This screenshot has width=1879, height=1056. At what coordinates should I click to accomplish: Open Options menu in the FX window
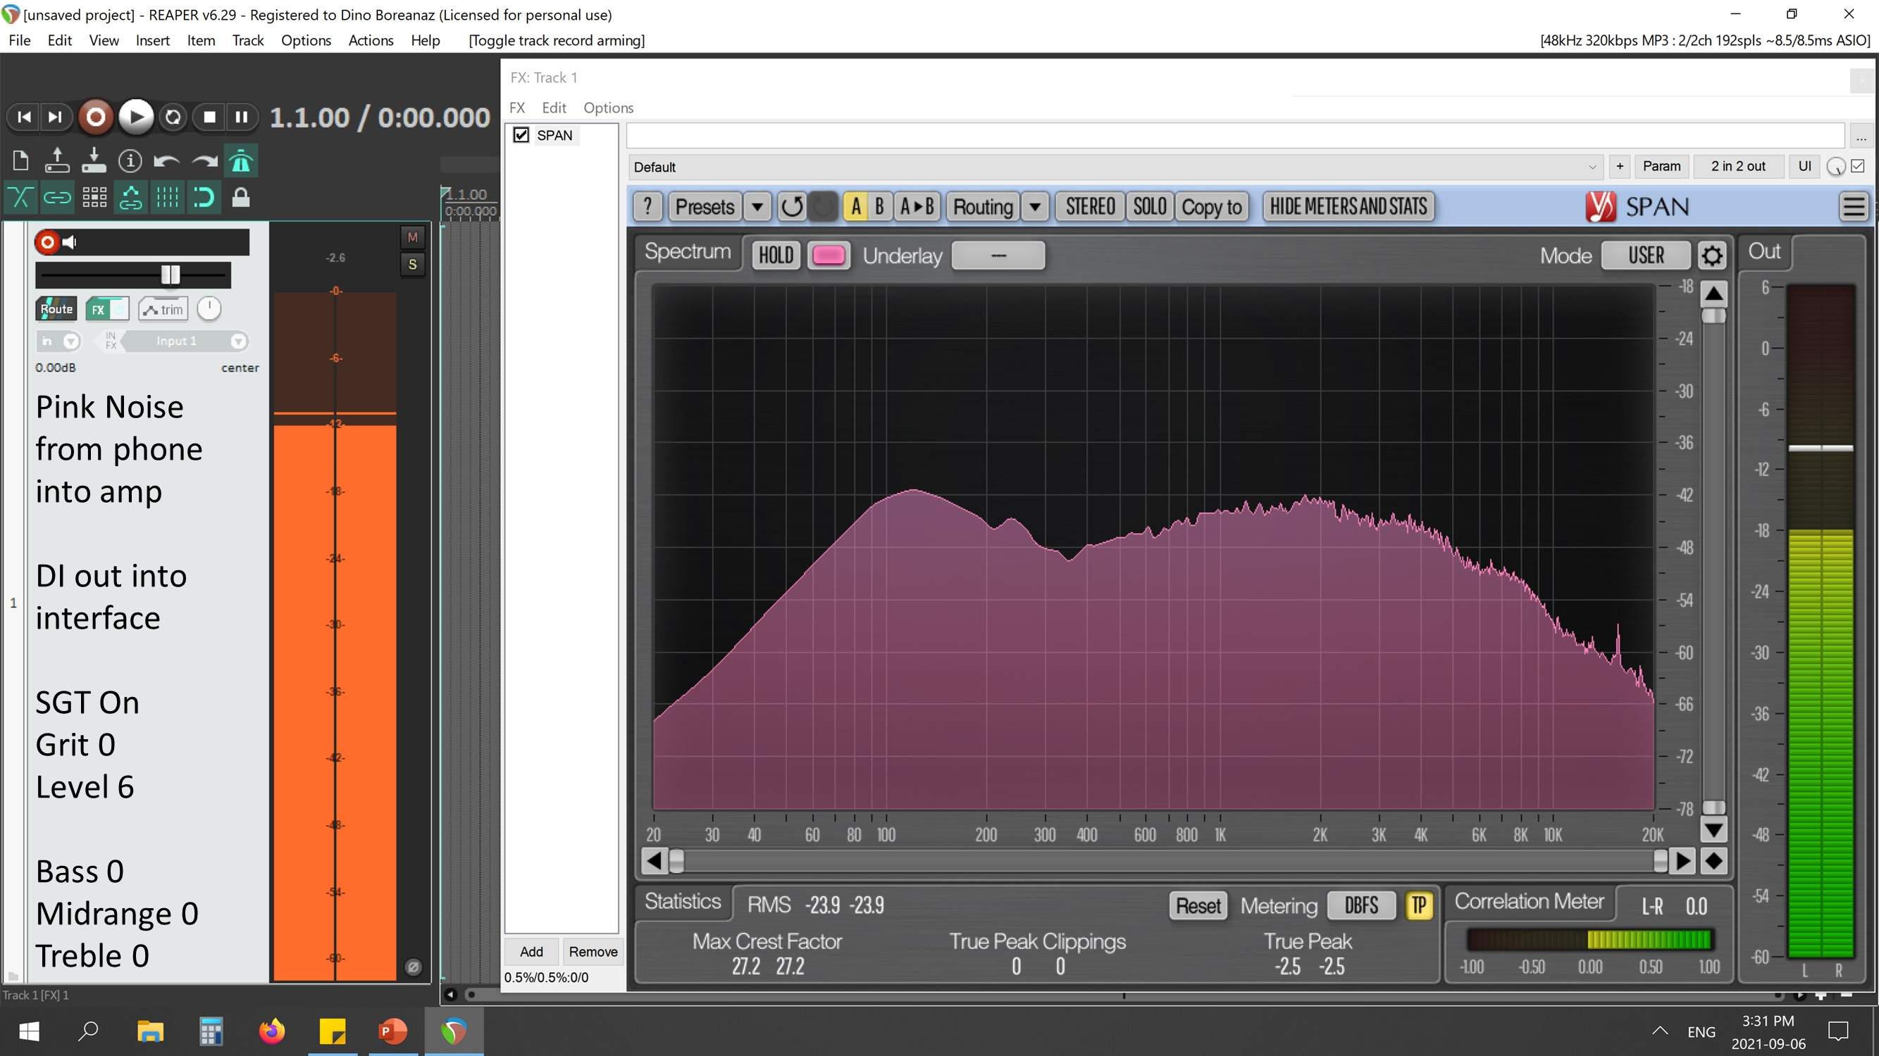[x=608, y=108]
